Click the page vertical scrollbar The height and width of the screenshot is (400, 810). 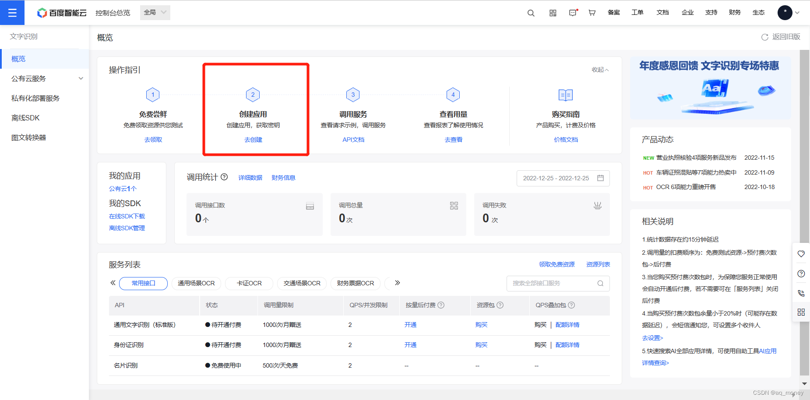804,212
